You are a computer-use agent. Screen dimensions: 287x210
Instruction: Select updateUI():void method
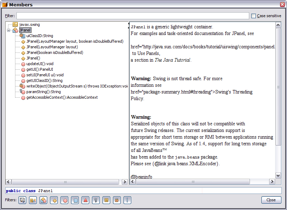(x=40, y=64)
